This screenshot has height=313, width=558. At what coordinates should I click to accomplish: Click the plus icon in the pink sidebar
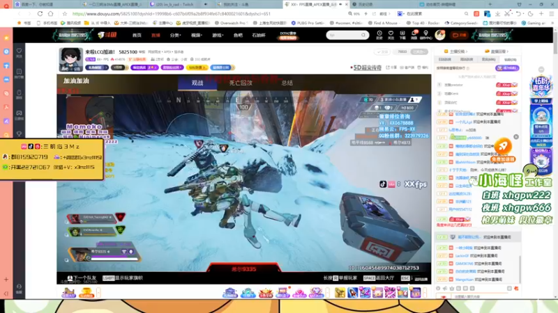pos(6,280)
